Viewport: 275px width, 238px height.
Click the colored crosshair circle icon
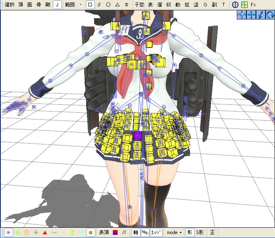tap(235, 5)
